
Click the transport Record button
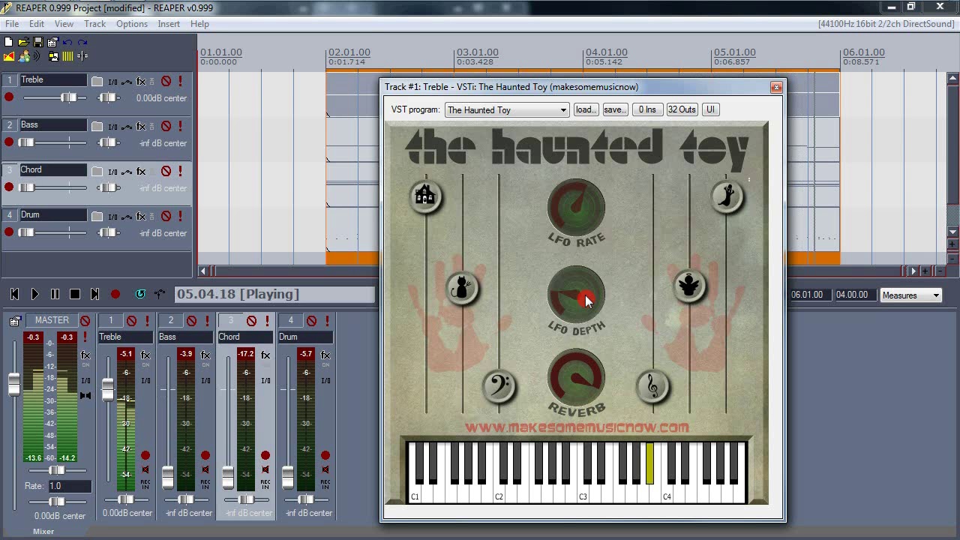(115, 295)
